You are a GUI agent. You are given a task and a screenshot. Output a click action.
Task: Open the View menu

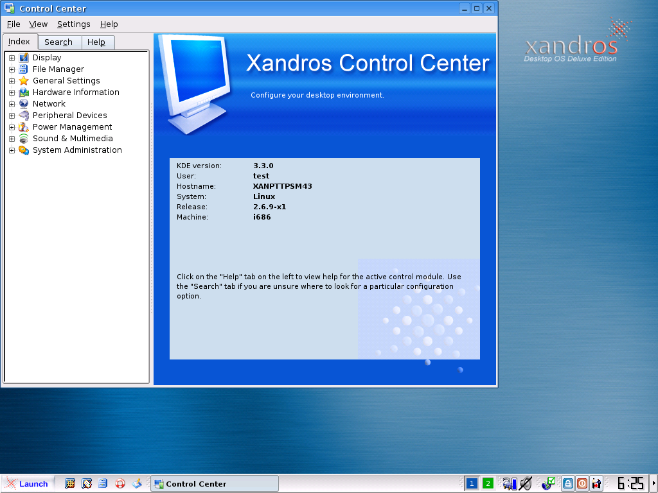click(x=38, y=24)
